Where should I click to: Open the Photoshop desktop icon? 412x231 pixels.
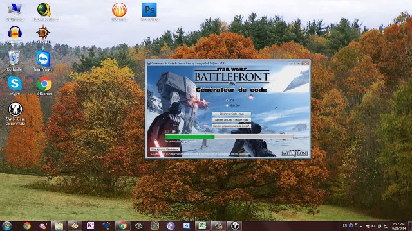tap(149, 12)
